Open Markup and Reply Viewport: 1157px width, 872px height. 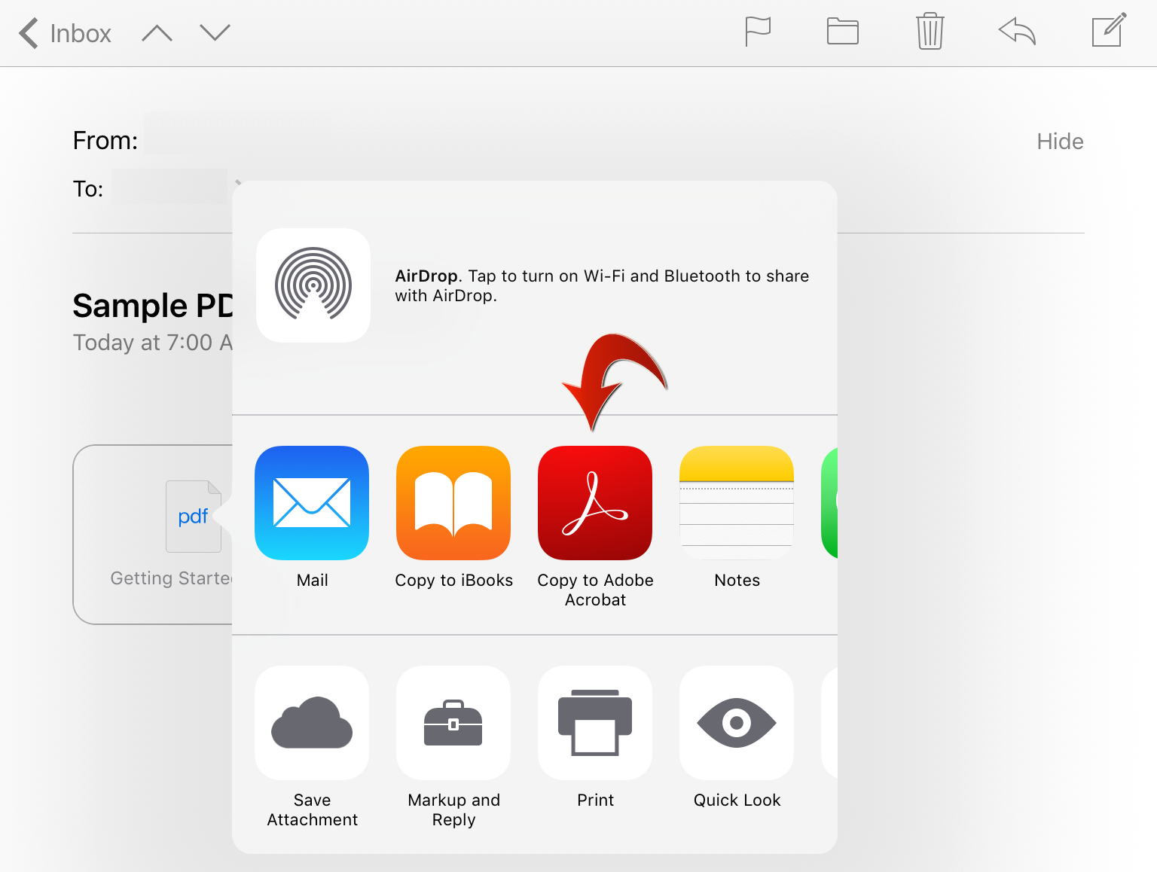tap(453, 722)
